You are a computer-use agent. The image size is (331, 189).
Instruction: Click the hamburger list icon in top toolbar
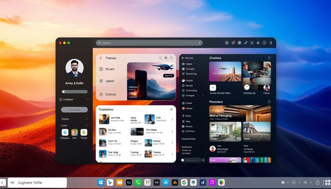(252, 43)
